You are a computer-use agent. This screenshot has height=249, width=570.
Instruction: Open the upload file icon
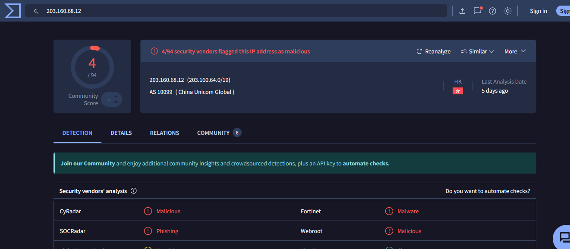click(x=462, y=11)
